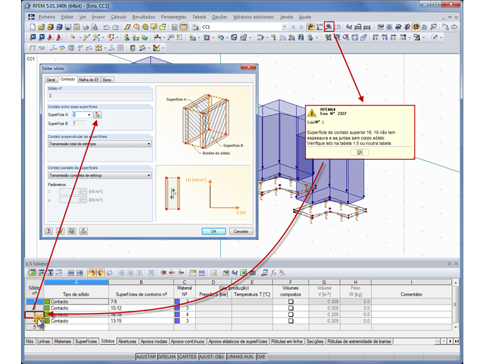Select cell with surfaces 13-15

(141, 321)
